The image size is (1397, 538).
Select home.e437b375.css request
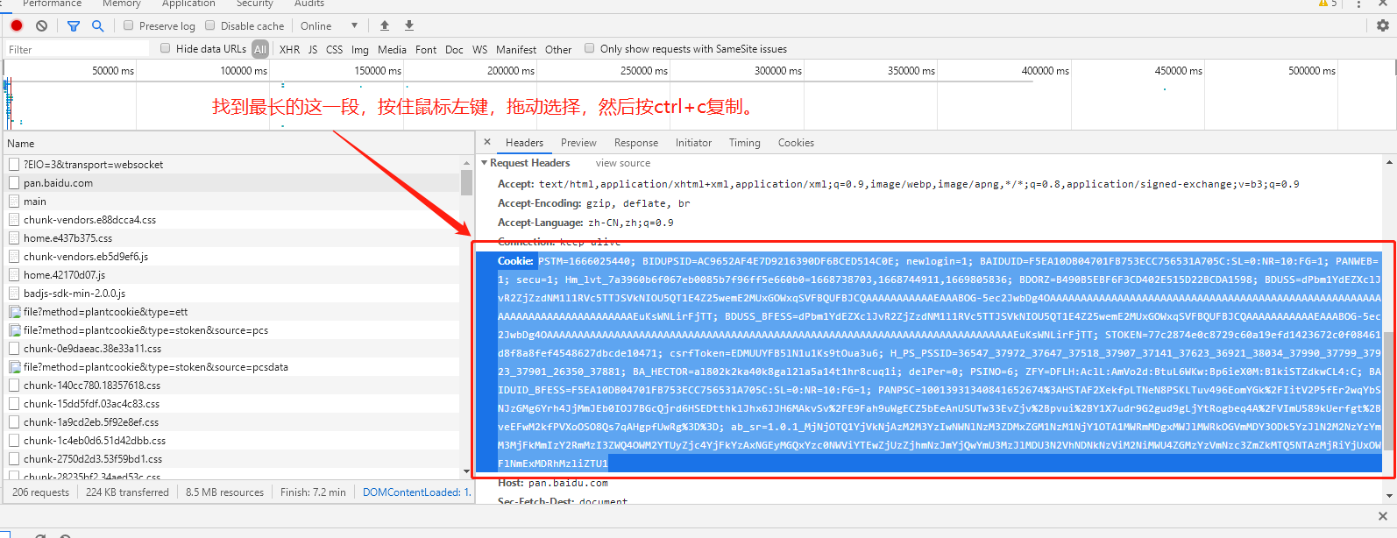pyautogui.click(x=232, y=238)
